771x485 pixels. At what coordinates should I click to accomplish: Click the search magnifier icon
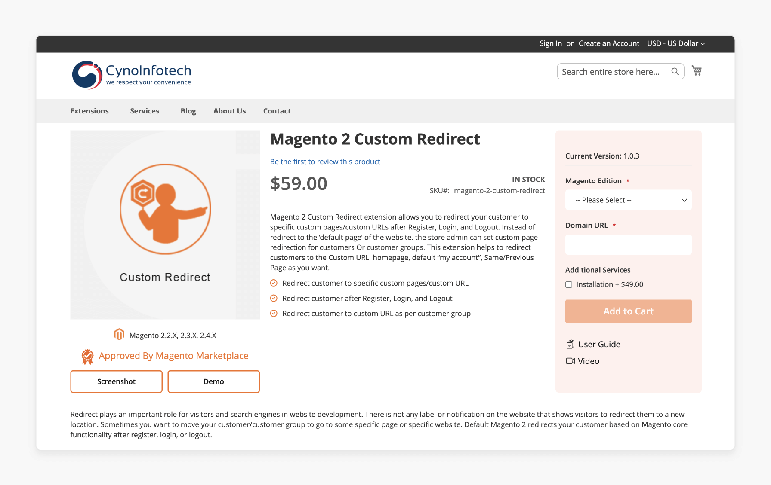[x=675, y=71]
